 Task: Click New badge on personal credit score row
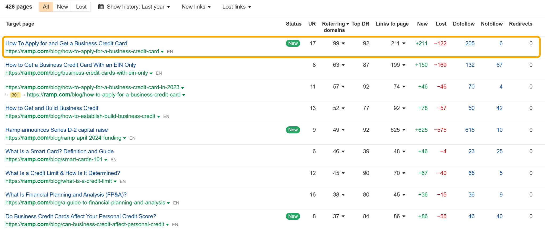[x=293, y=216]
